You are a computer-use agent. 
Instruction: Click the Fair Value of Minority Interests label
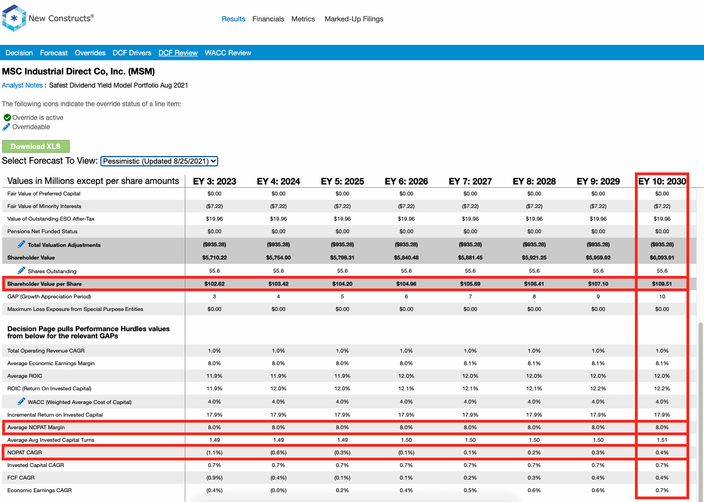44,206
